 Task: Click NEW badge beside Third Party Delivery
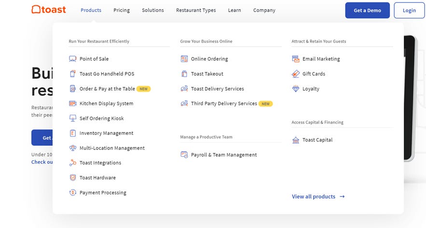coord(265,104)
